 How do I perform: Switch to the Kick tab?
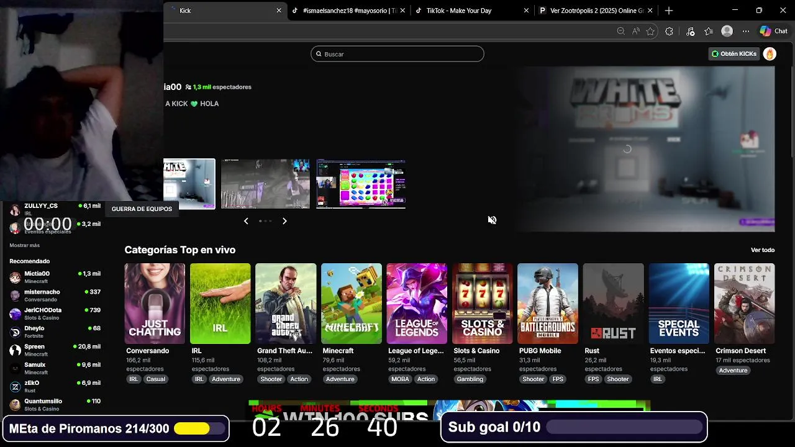[225, 11]
